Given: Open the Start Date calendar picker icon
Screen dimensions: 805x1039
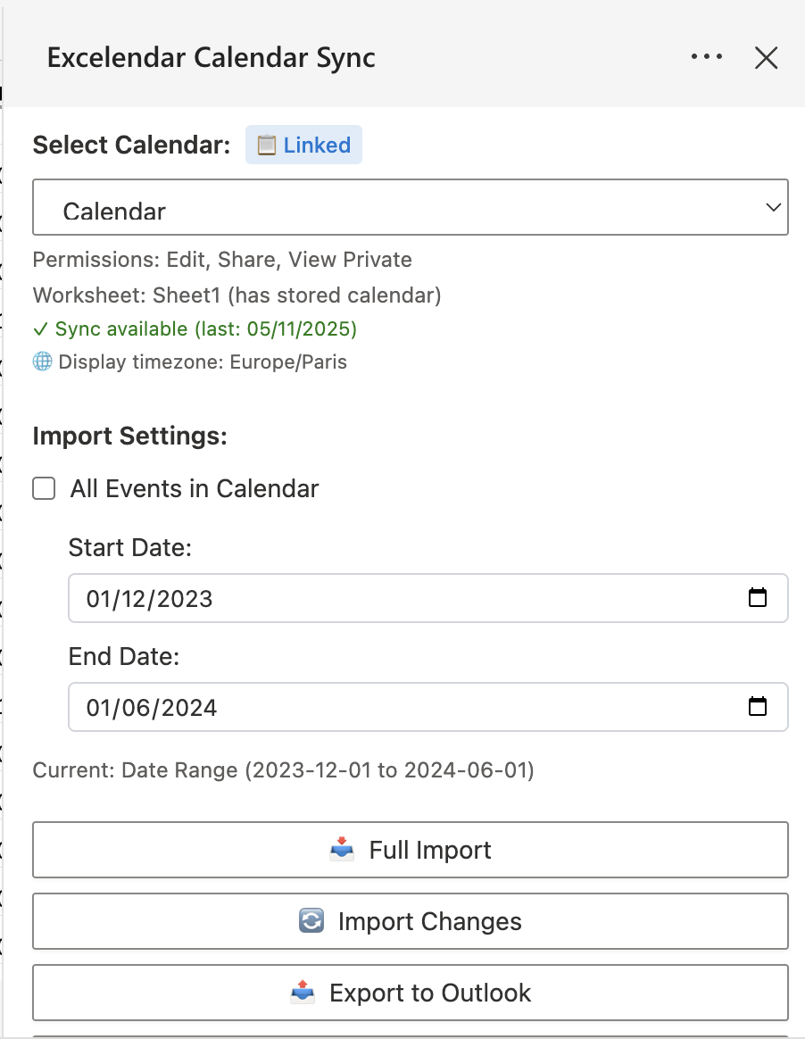Looking at the screenshot, I should point(758,598).
